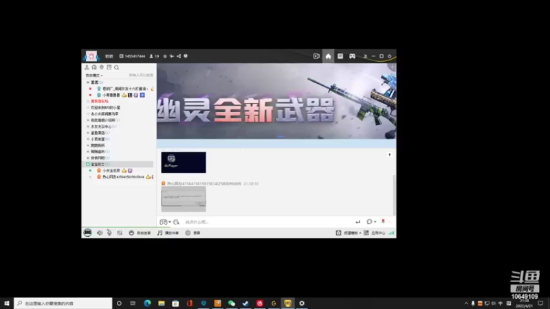Select the highlighted 宝宝巴士 channel
Viewport: 550px width, 309px height.
118,164
